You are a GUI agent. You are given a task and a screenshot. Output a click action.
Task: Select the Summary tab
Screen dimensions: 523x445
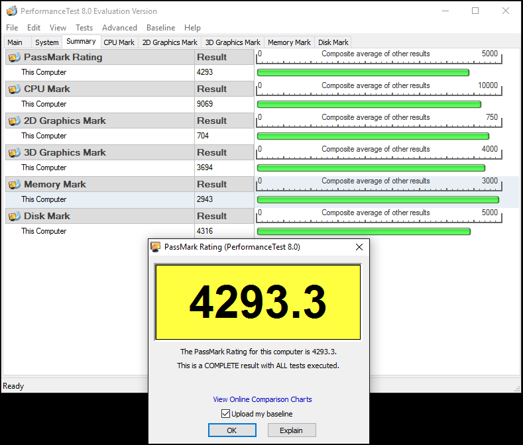[81, 41]
